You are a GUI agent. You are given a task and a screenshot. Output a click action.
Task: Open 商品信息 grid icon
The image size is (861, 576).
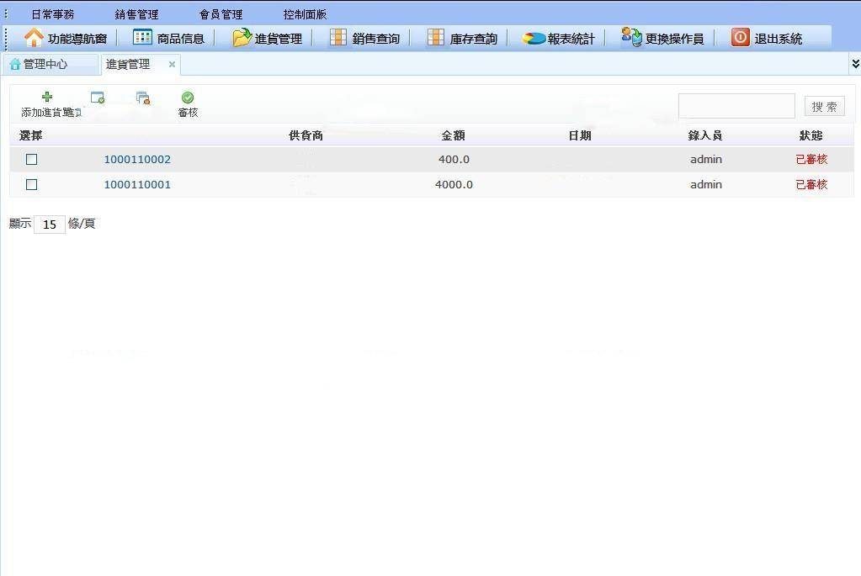pyautogui.click(x=142, y=37)
